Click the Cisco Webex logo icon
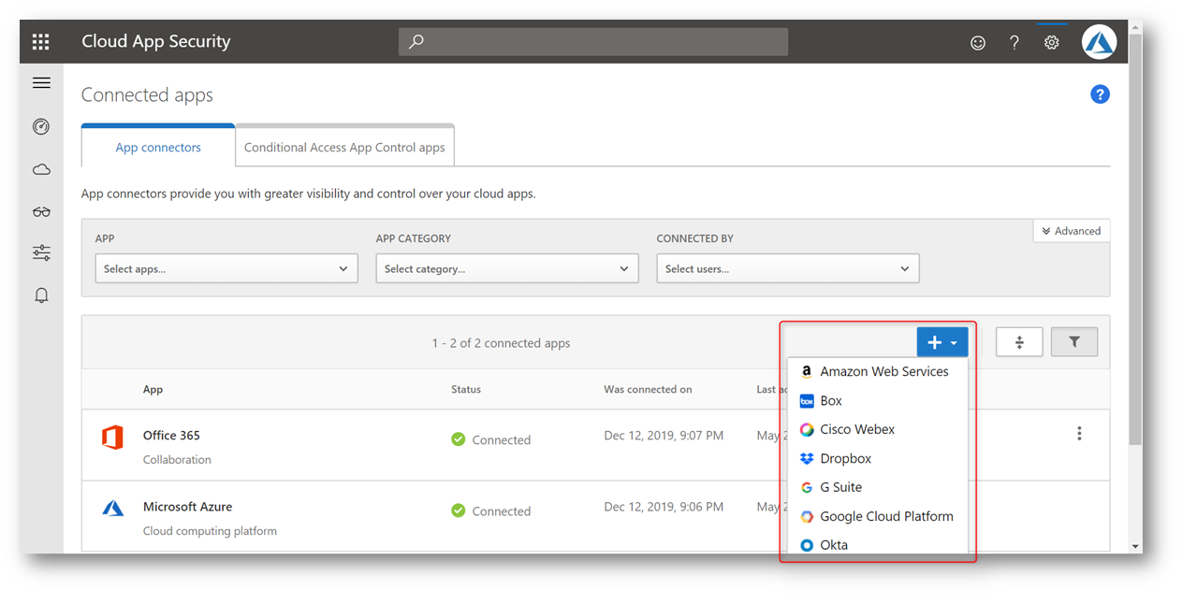Viewport: 1182px width, 604px height. (x=807, y=430)
